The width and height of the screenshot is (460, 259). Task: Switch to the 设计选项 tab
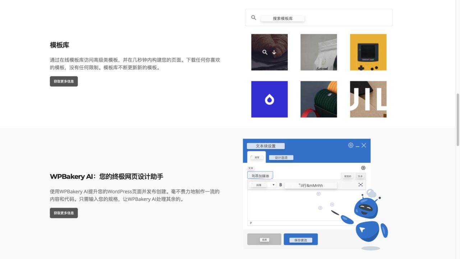point(281,157)
